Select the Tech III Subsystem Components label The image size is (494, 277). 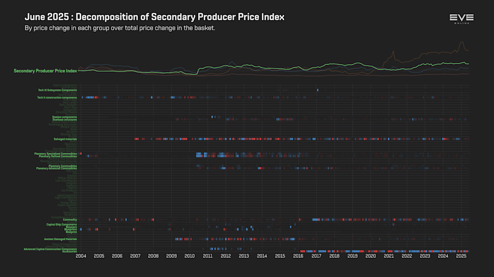[x=57, y=90]
